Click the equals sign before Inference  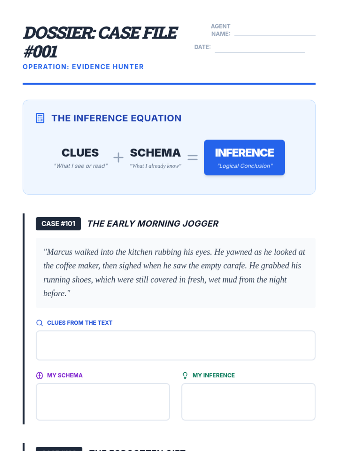click(x=193, y=157)
